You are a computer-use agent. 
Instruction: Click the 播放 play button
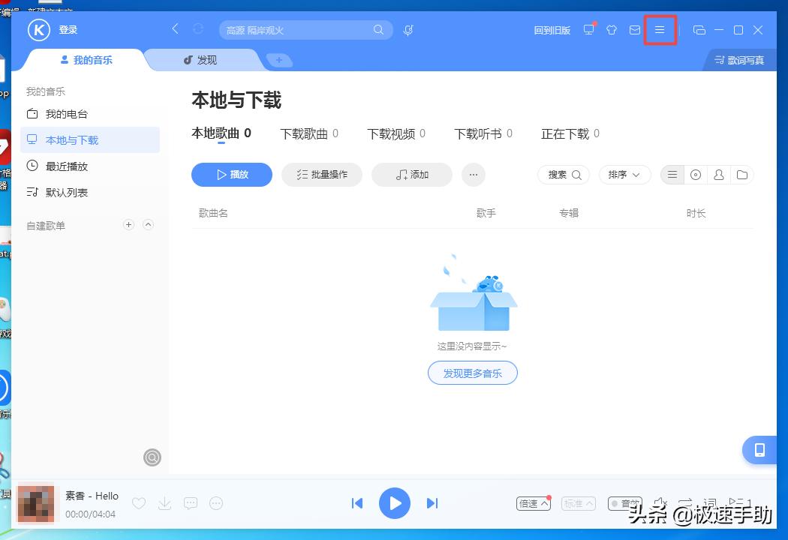click(231, 174)
